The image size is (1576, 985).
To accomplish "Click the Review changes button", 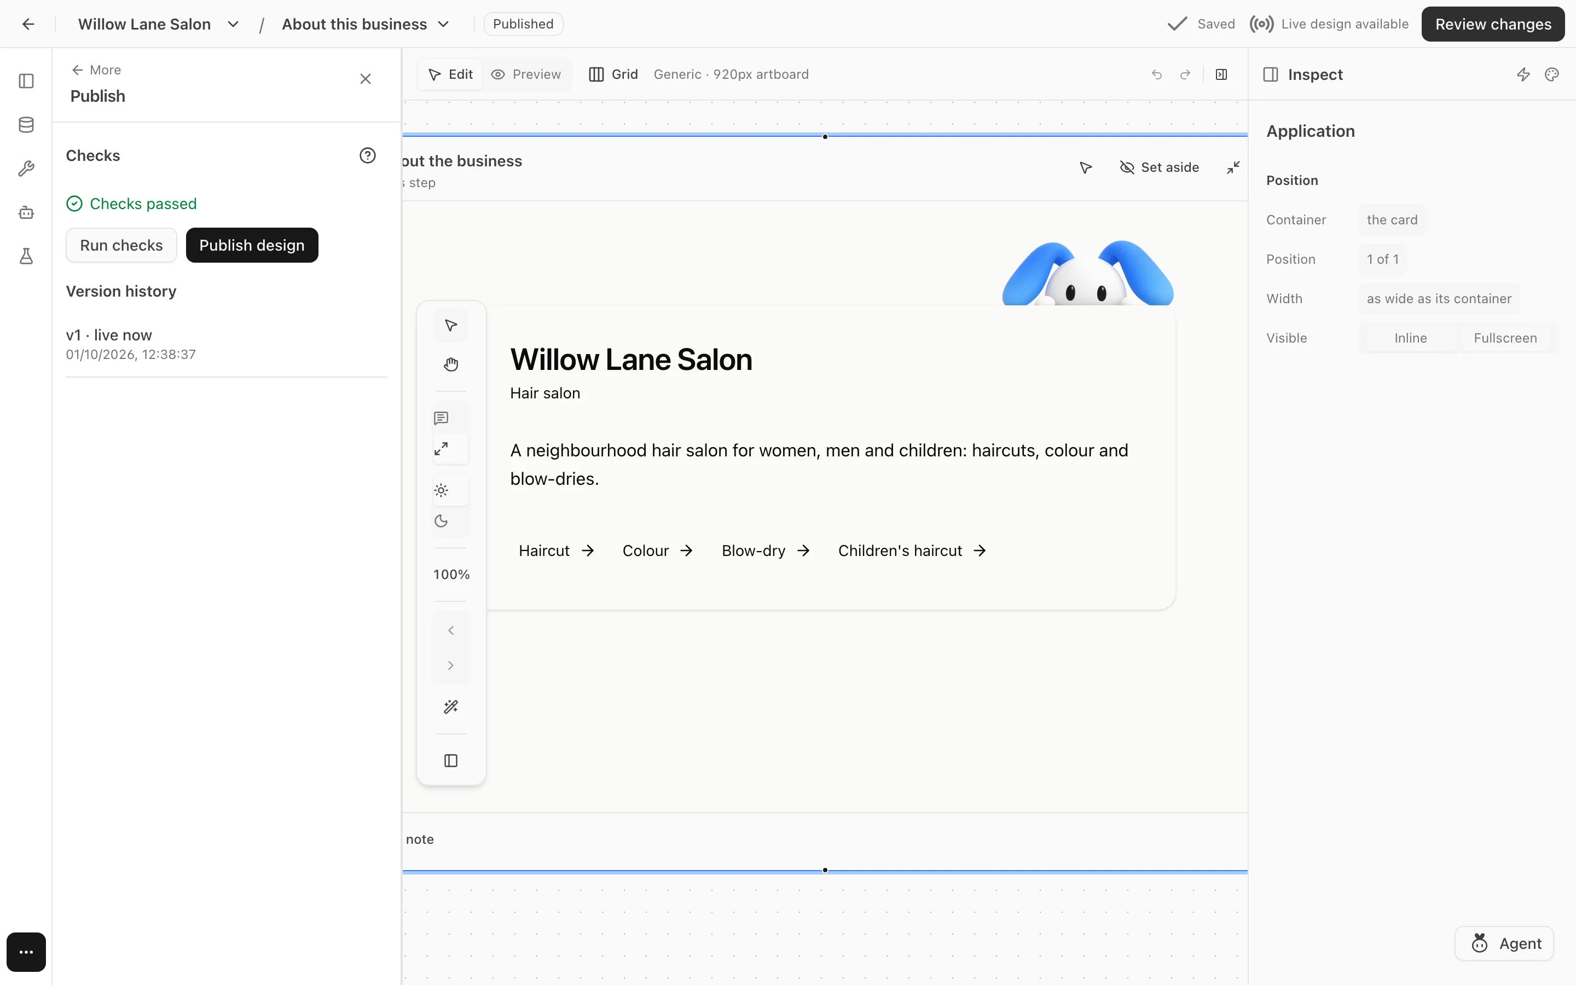I will (1493, 24).
